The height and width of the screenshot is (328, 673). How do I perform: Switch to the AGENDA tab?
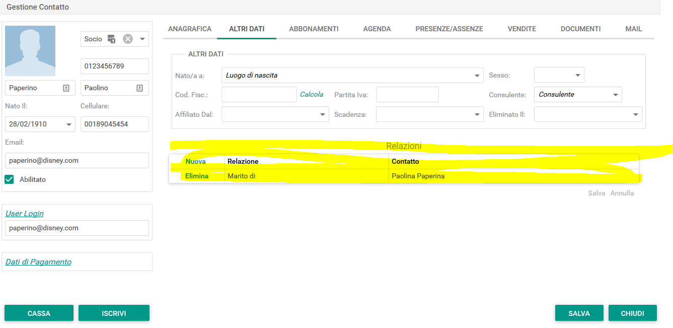click(377, 29)
